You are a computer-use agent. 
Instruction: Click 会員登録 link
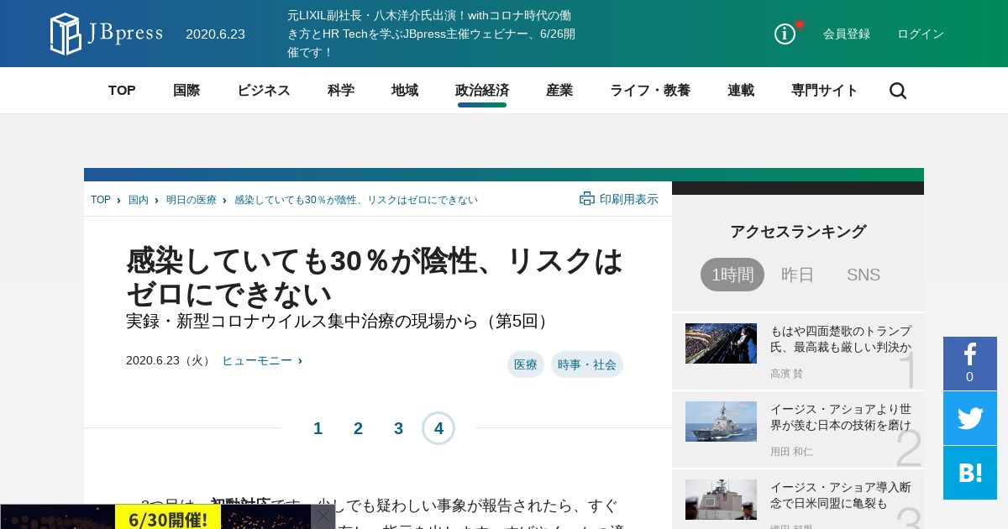tap(847, 34)
